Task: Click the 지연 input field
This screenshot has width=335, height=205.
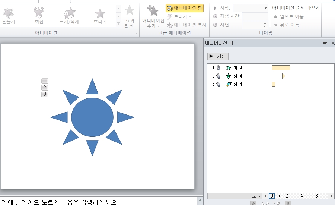Action: (252, 25)
